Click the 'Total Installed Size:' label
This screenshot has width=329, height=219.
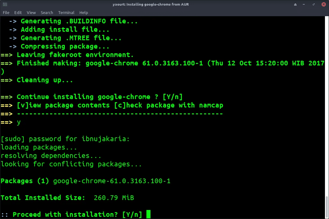(x=43, y=198)
